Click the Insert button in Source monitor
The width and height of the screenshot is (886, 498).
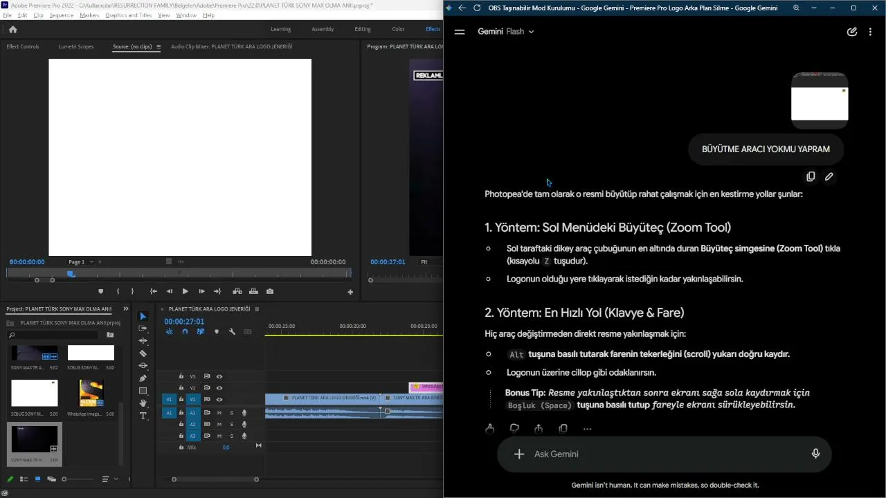click(237, 292)
